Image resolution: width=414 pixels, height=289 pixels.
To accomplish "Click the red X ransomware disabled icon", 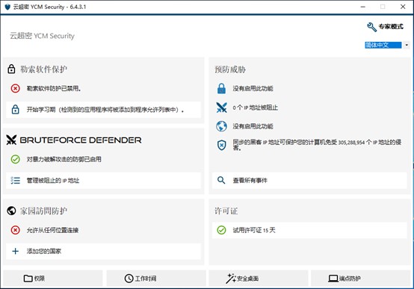I will tap(15, 88).
